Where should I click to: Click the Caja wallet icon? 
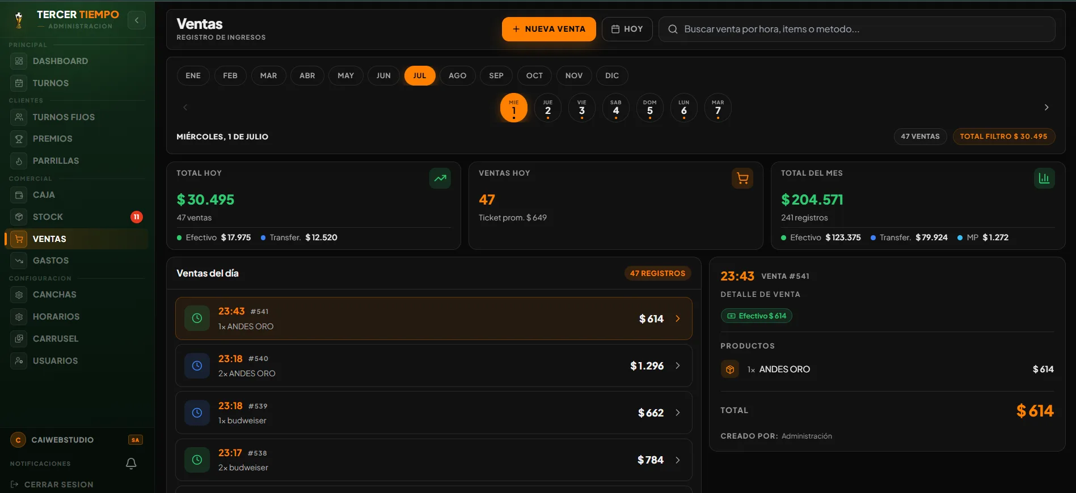point(19,194)
